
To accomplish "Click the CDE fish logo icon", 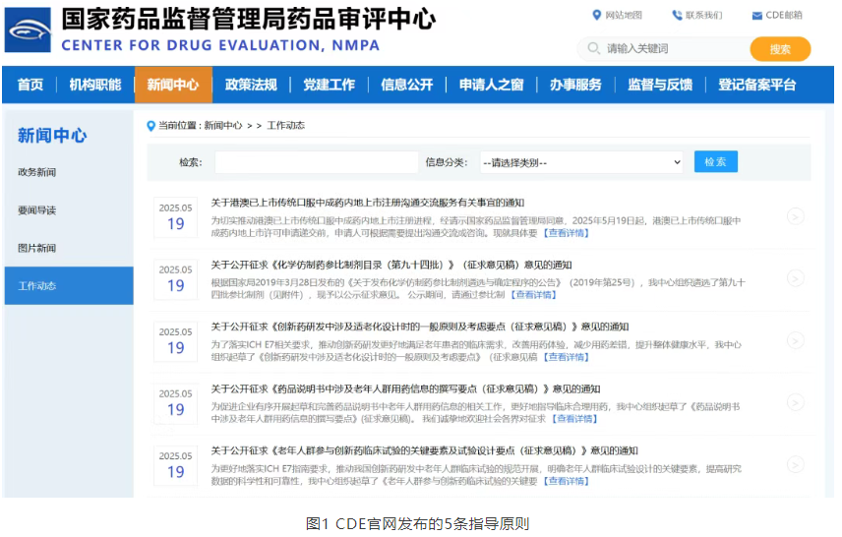I will [28, 30].
